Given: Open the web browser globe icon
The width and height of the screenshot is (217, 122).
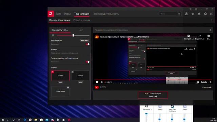Looking at the screenshot, I should tap(186, 14).
